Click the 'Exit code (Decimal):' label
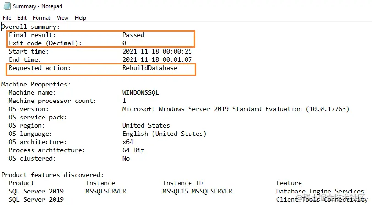The height and width of the screenshot is (209, 372). (x=45, y=43)
